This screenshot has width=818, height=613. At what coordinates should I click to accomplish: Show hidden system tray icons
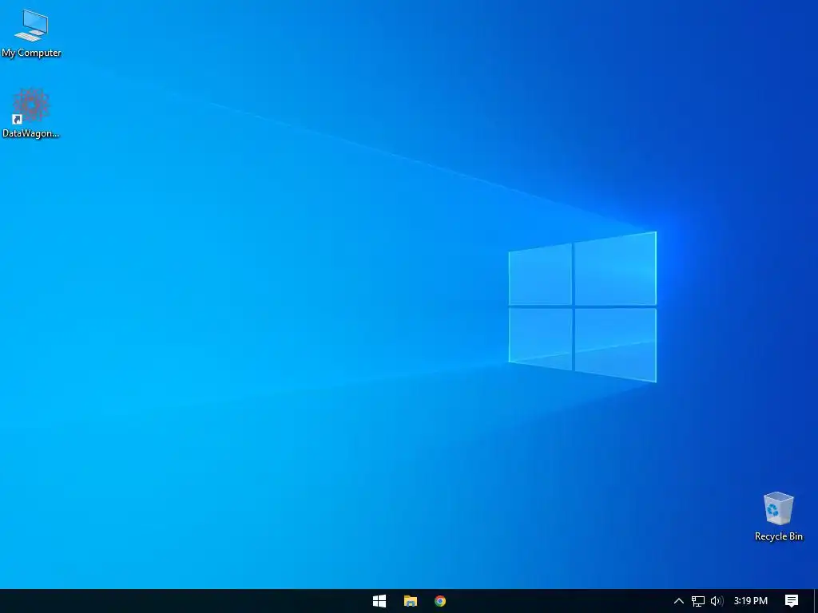pos(679,601)
